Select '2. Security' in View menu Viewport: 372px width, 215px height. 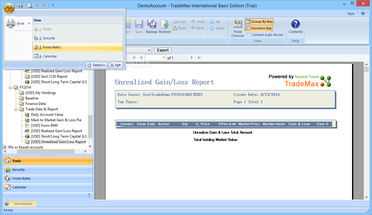78,38
